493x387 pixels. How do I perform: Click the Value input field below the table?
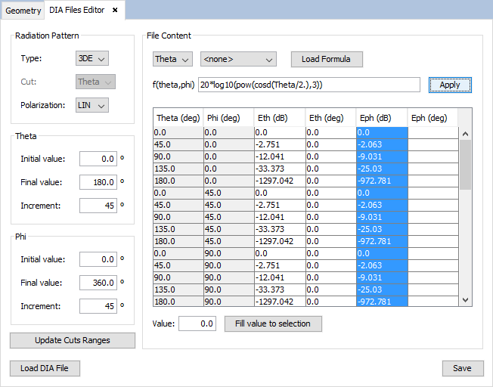point(197,324)
